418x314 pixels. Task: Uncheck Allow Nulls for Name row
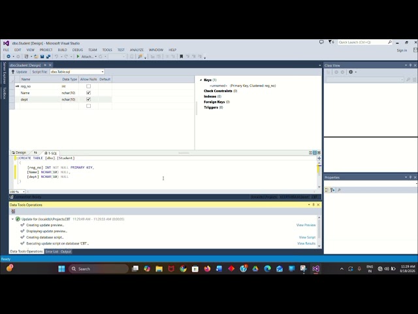coord(89,93)
